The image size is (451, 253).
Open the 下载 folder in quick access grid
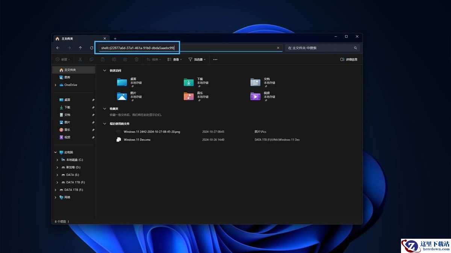click(196, 82)
